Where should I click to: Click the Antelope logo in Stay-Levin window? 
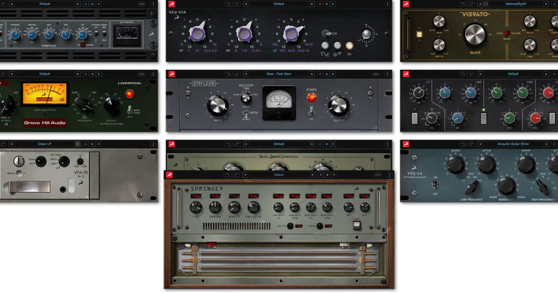[172, 74]
